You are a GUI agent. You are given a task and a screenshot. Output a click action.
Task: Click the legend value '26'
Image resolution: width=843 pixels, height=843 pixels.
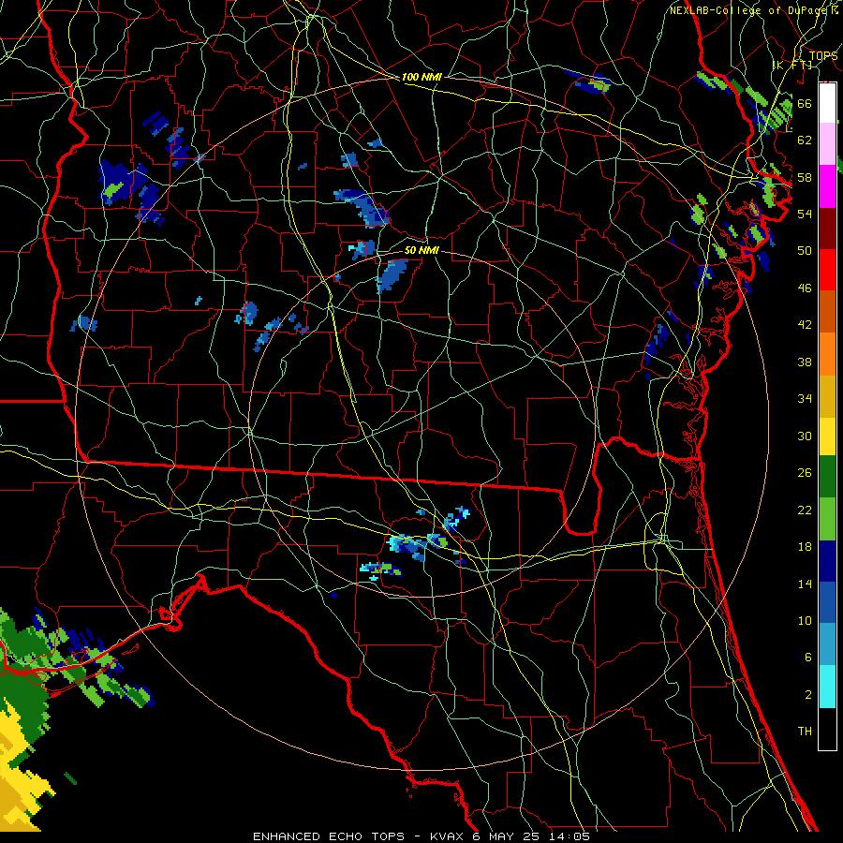coord(805,473)
